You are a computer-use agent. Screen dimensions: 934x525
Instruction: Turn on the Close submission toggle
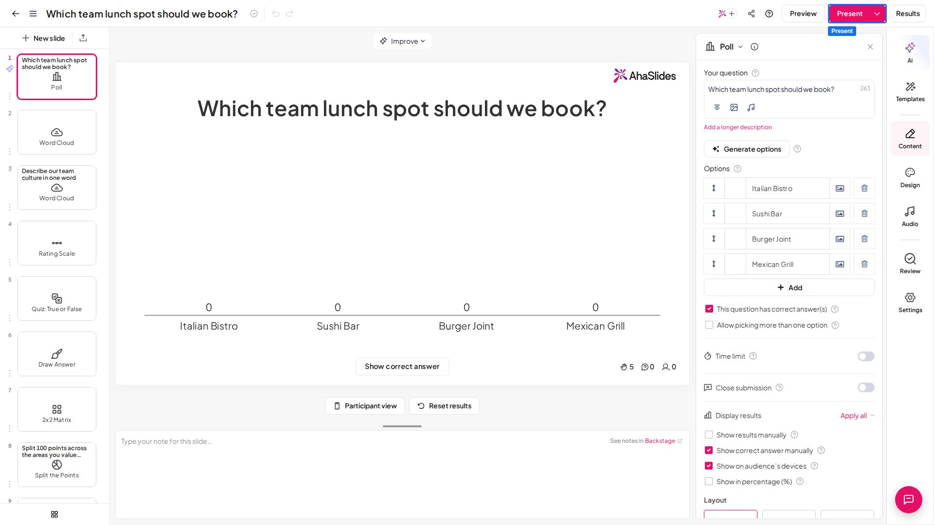pyautogui.click(x=866, y=387)
